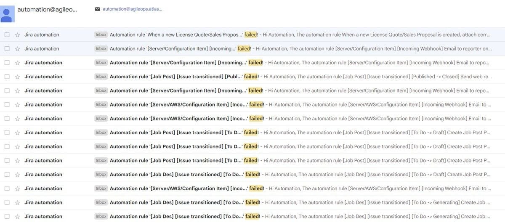The image size is (505, 223).
Task: Open snippet 'Published -> Closed] Send web re...'
Action: point(452,77)
